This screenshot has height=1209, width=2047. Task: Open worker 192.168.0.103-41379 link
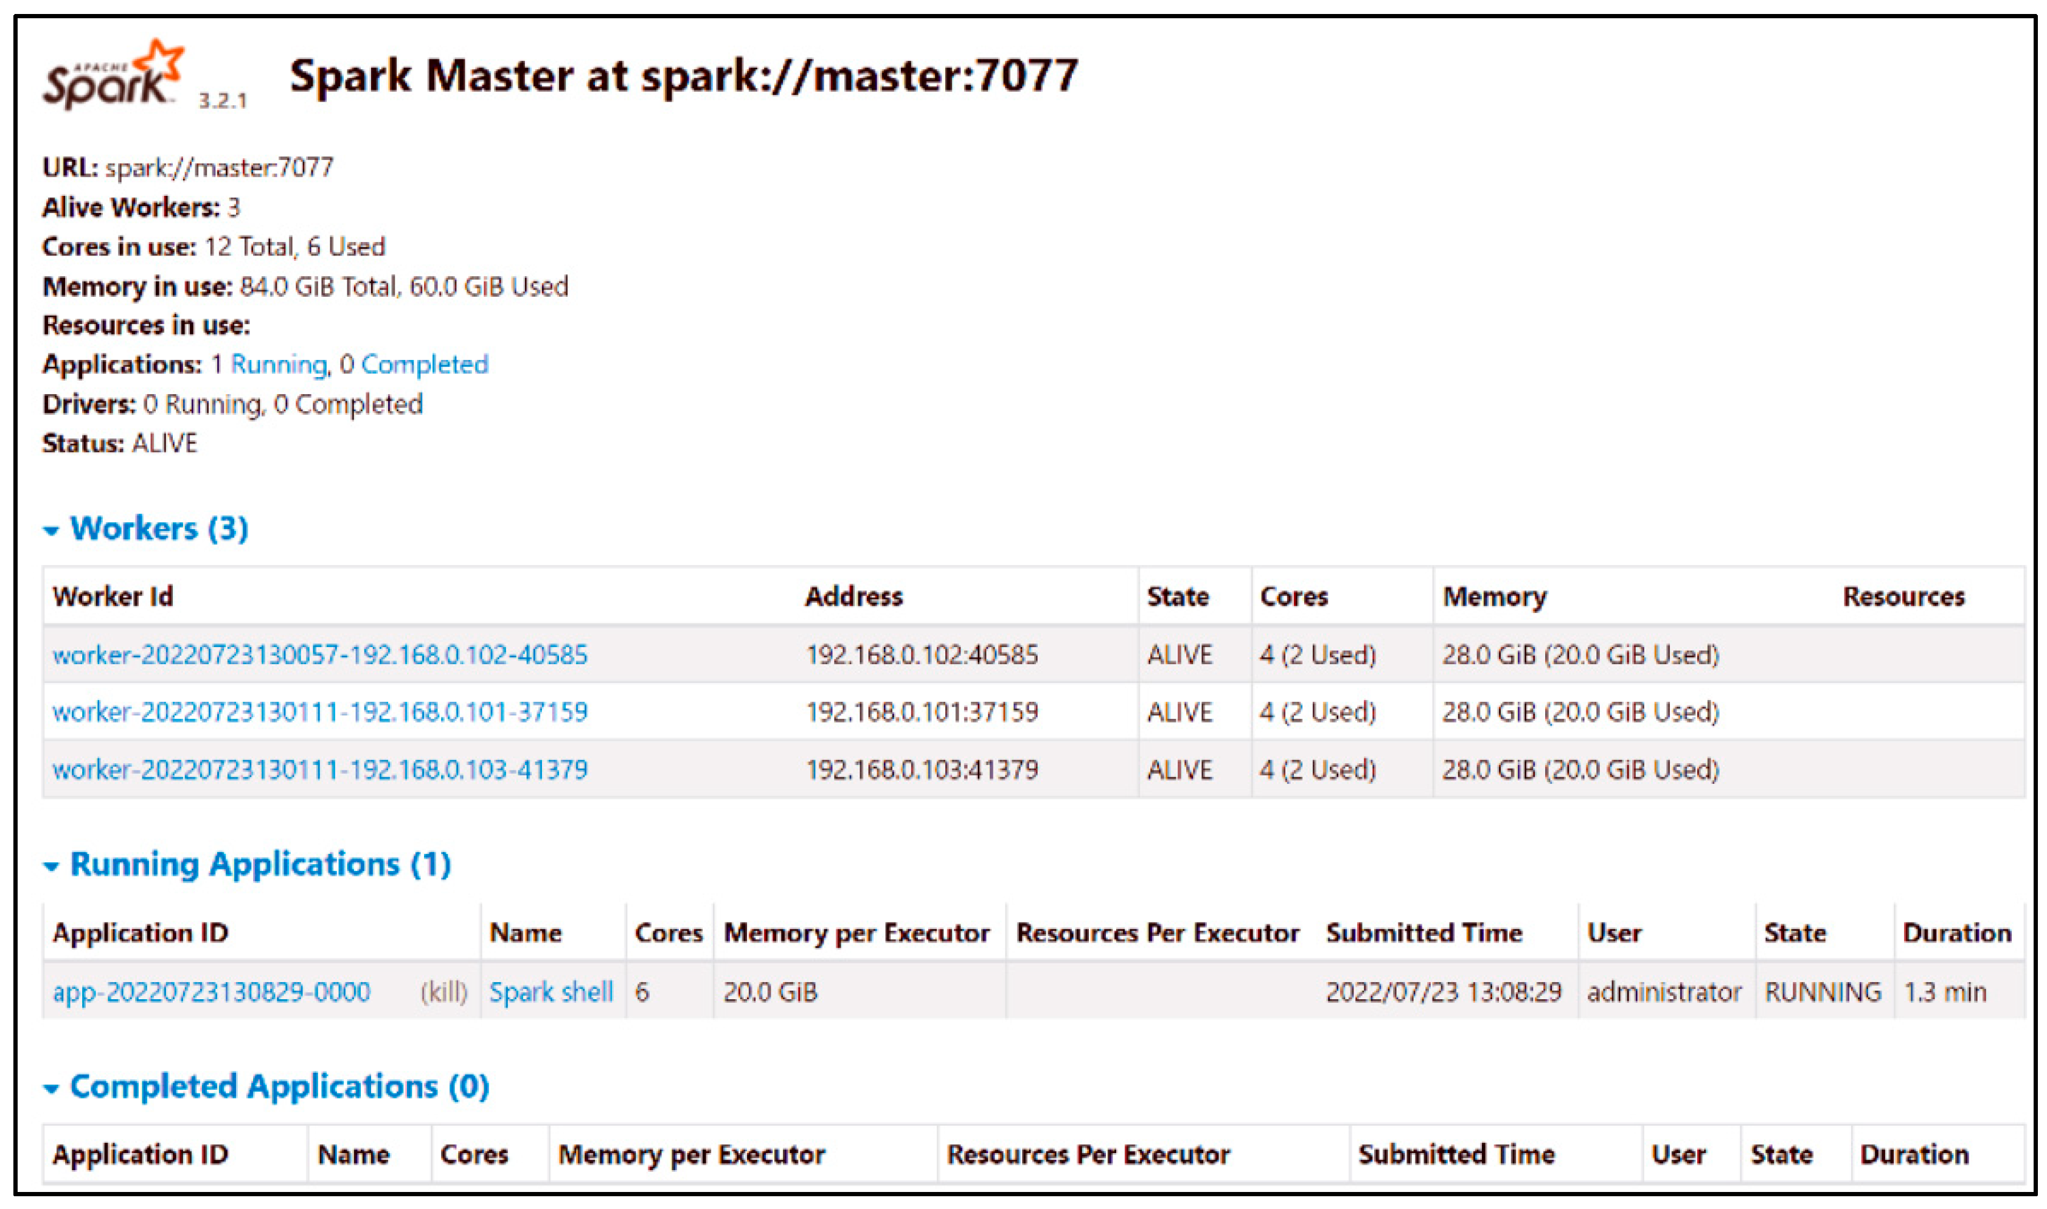(x=319, y=769)
